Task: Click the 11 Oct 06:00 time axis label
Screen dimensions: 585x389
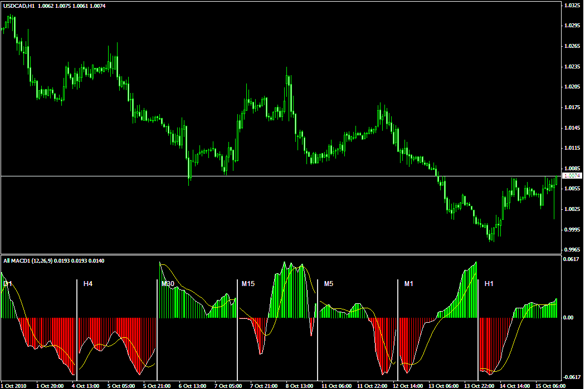Action: coord(337,386)
